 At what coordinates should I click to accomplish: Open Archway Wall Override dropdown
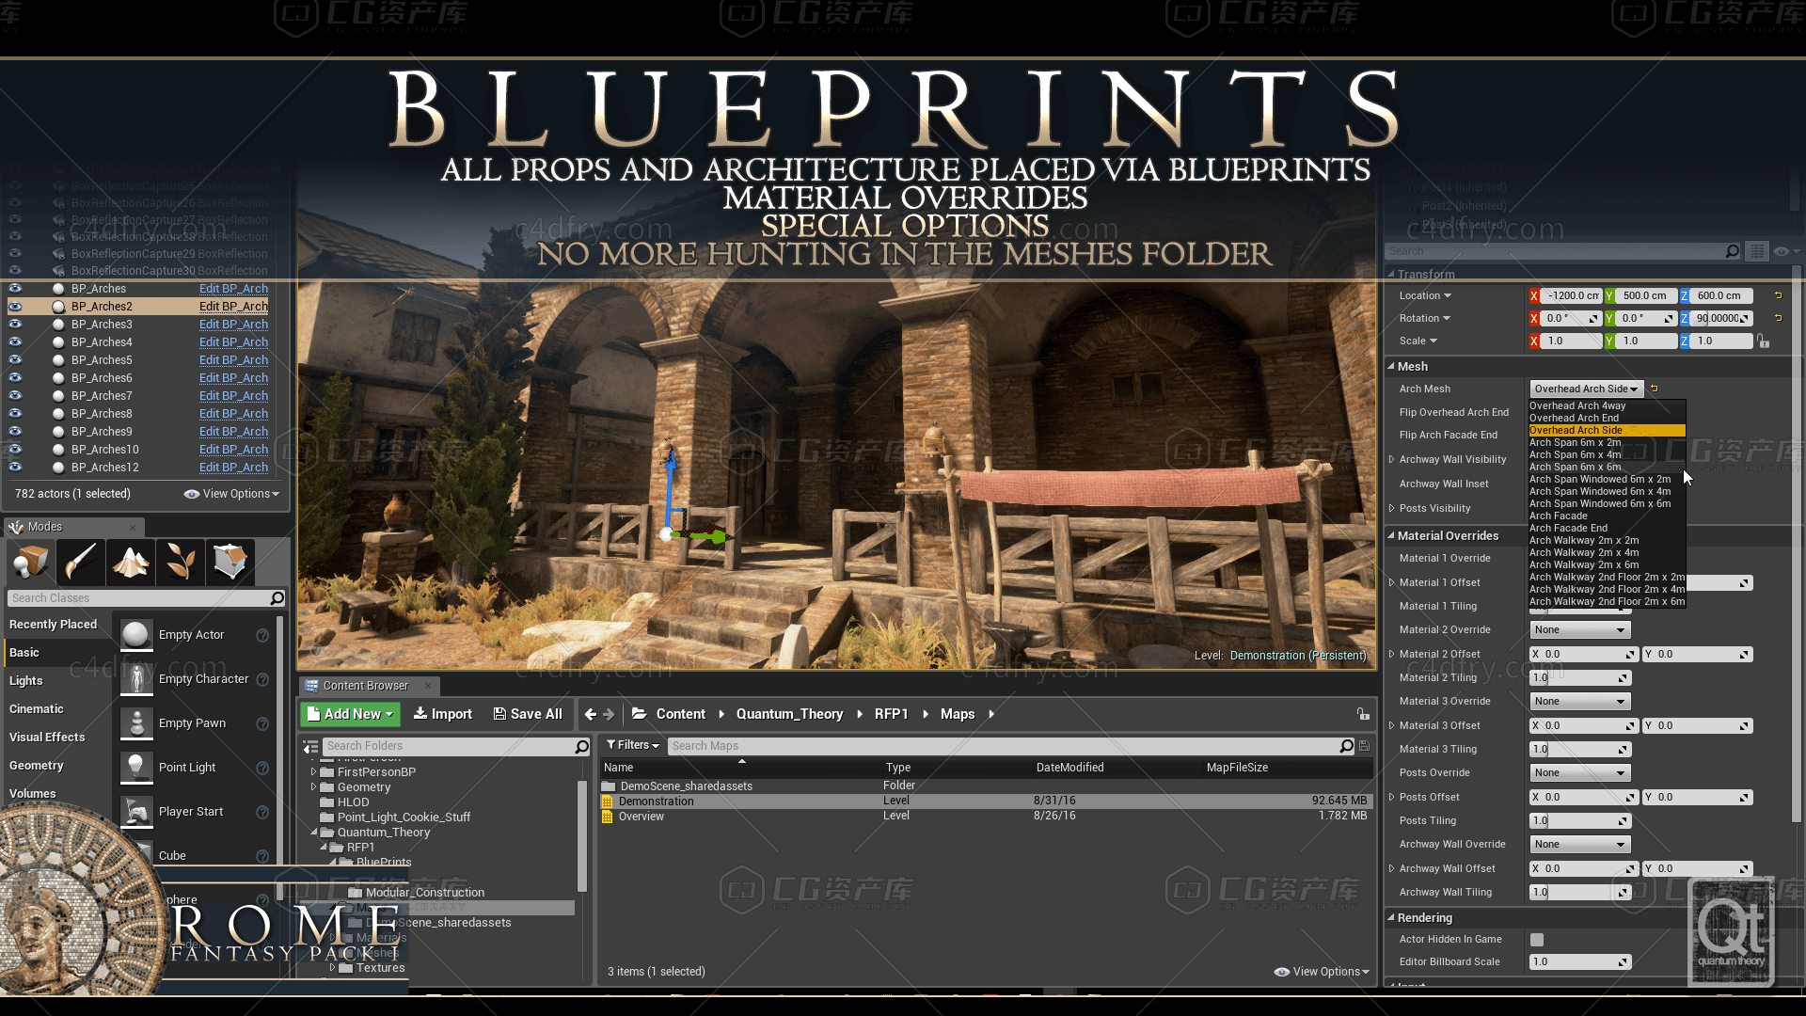click(x=1580, y=845)
